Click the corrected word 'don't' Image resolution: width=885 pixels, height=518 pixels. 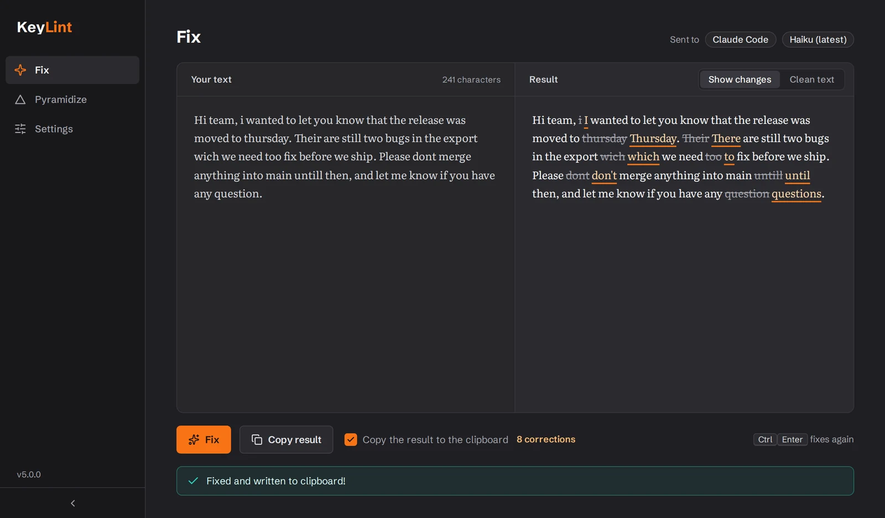tap(604, 176)
